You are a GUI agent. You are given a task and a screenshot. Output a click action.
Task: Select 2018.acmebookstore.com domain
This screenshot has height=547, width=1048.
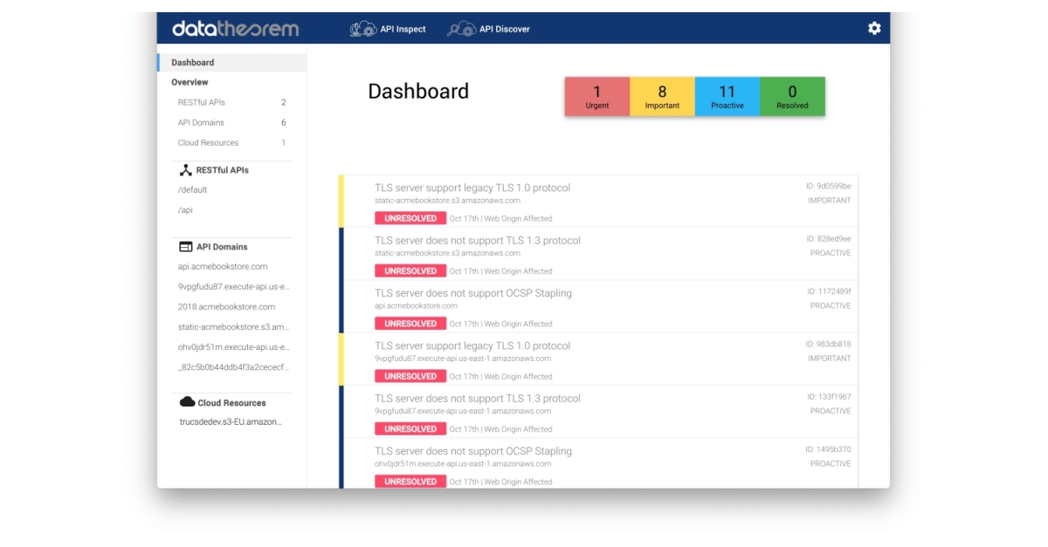226,307
